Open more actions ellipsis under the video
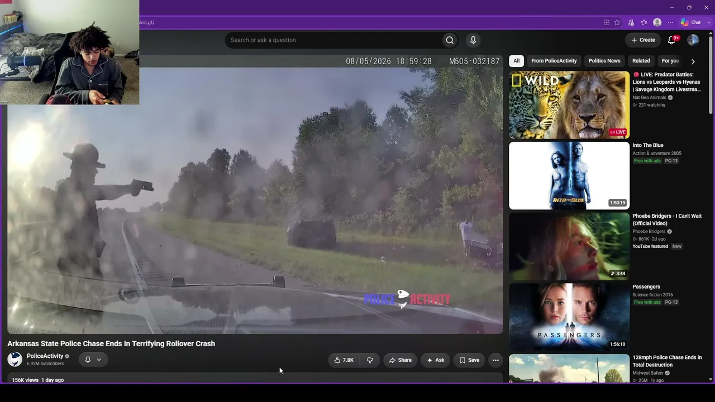This screenshot has height=402, width=715. [x=495, y=360]
